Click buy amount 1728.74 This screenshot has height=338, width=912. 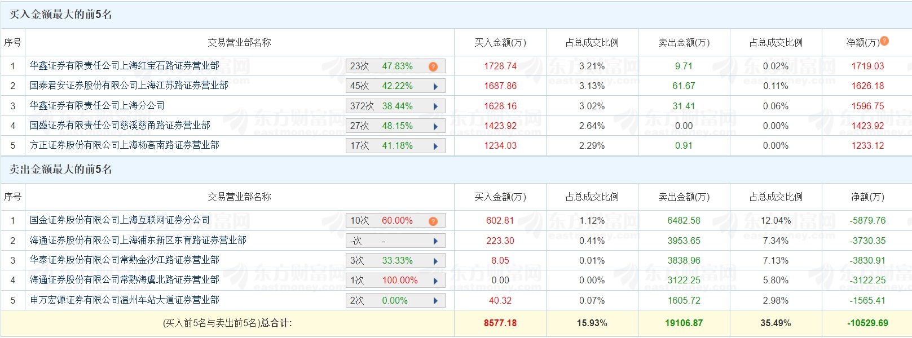point(500,66)
